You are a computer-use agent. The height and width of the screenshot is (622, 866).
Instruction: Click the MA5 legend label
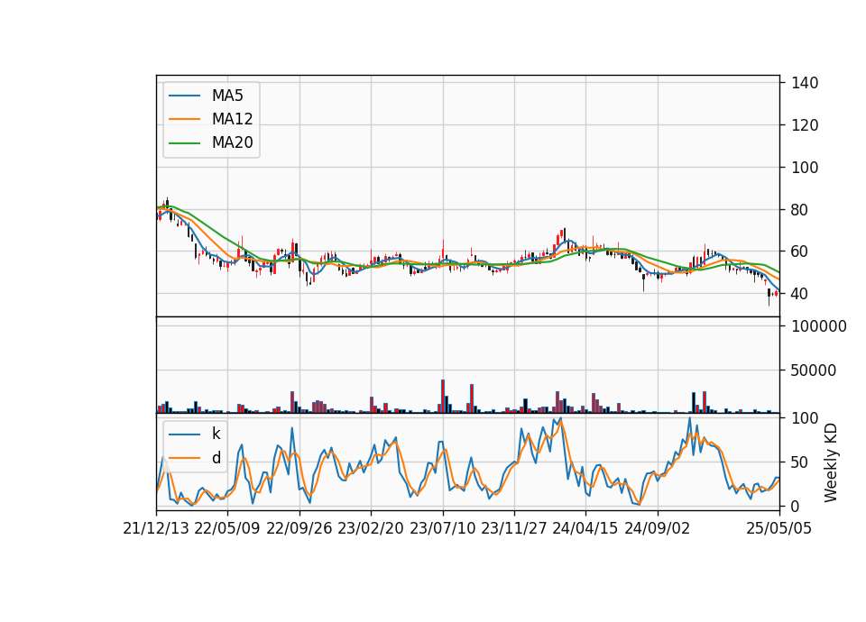227,96
